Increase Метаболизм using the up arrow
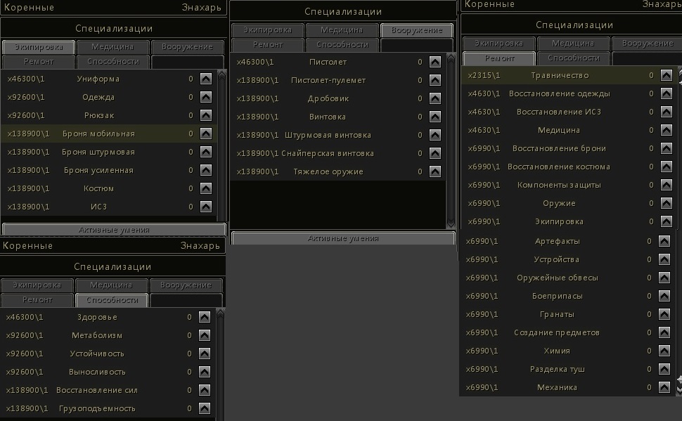This screenshot has width=682, height=421. coord(204,335)
